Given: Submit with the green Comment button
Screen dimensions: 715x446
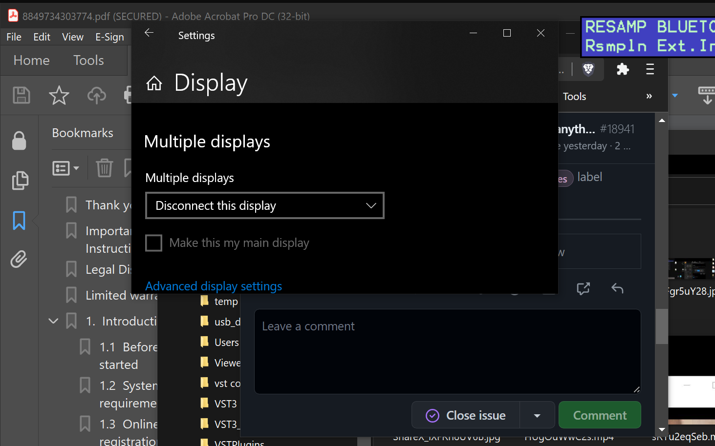Looking at the screenshot, I should click(x=599, y=415).
